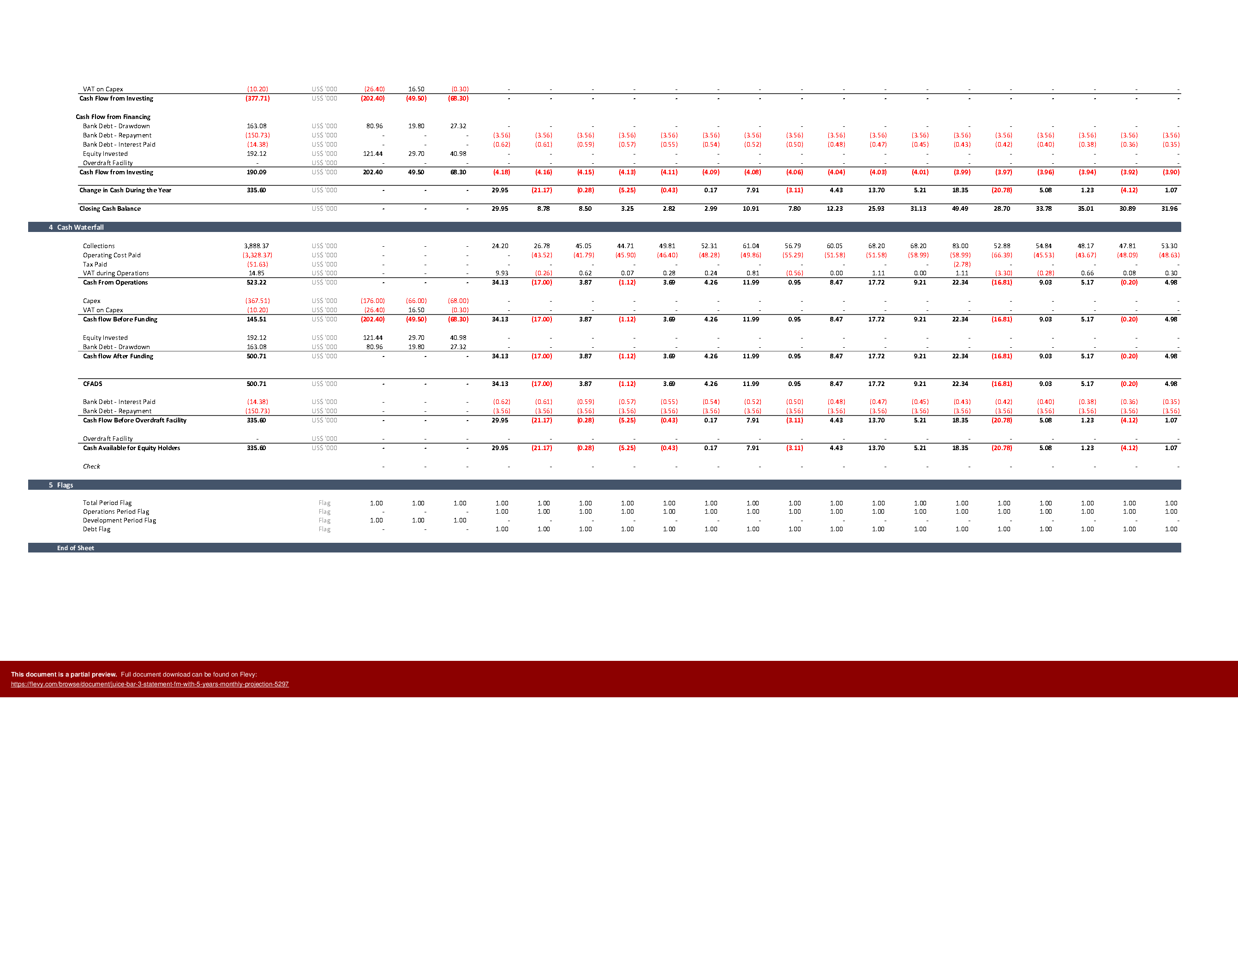Click the Closing Cash Balance value '8.78'
Viewport: 1238px width, 956px height.
point(544,208)
